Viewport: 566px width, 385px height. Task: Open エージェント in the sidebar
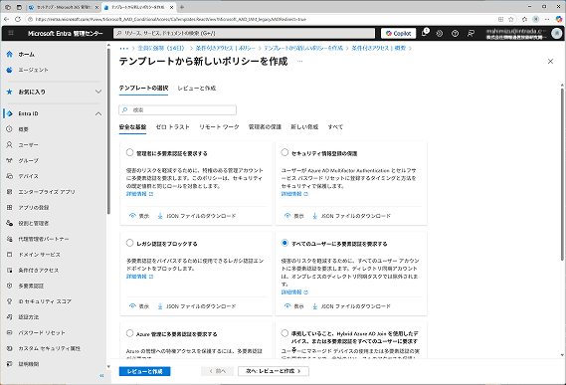33,70
